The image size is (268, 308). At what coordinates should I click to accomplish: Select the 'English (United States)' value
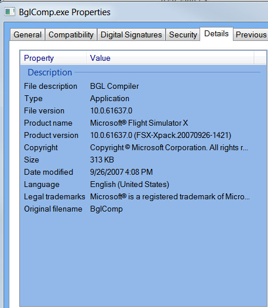tap(129, 185)
